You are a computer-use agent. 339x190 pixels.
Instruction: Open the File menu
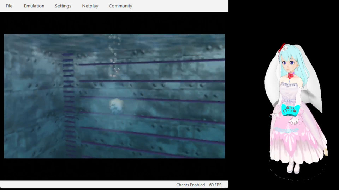(9, 6)
